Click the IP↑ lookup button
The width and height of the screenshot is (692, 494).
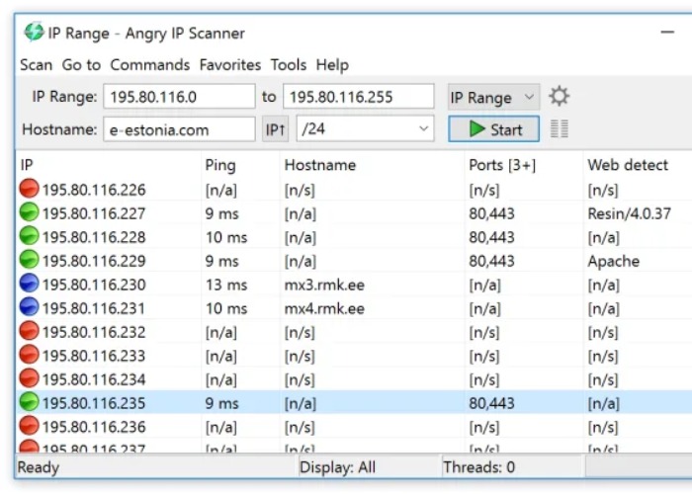click(x=276, y=129)
